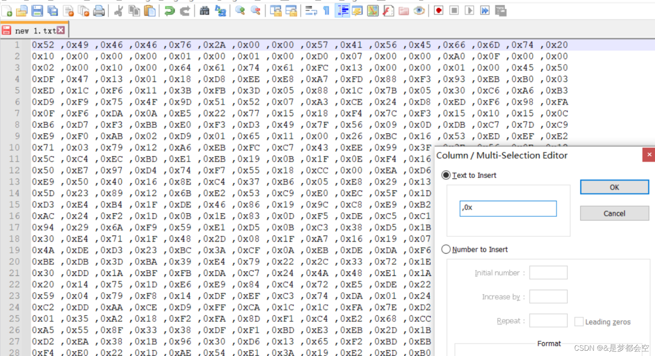This screenshot has width=655, height=356.
Task: Toggle word wrap in the toolbar
Action: tap(311, 11)
